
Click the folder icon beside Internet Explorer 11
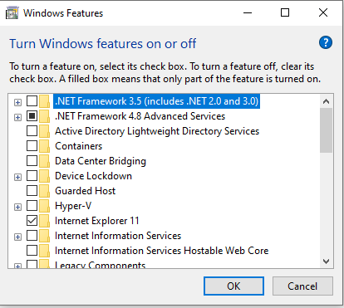[x=44, y=221]
